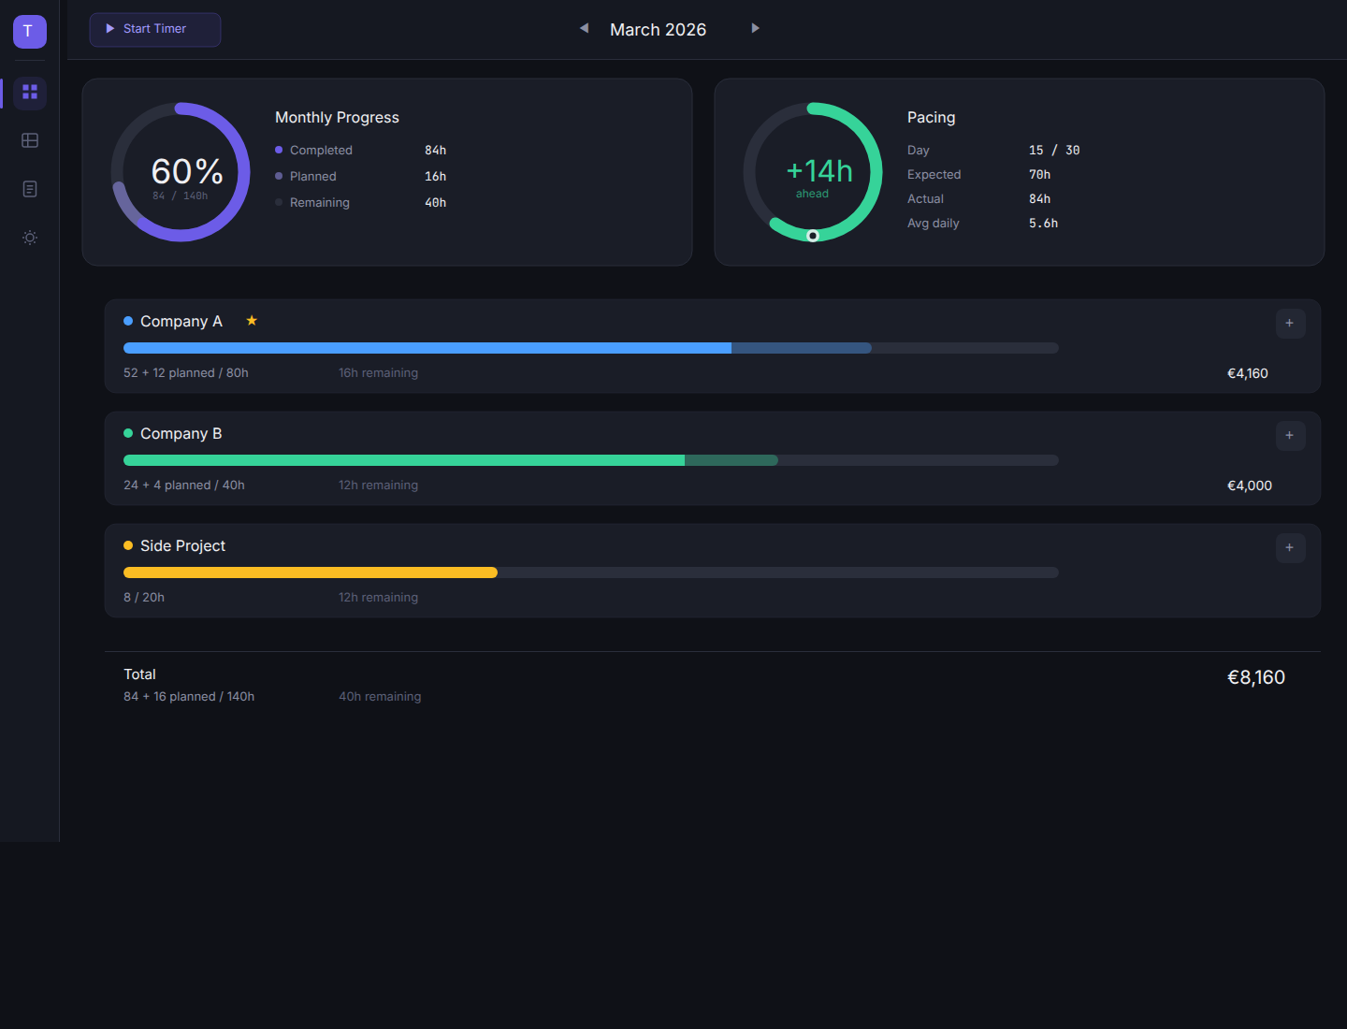1347x1029 pixels.
Task: Expand the Company B row details
Action: [x=181, y=433]
